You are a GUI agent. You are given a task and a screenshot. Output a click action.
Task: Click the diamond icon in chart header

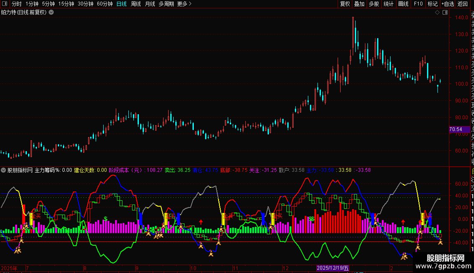[437, 13]
